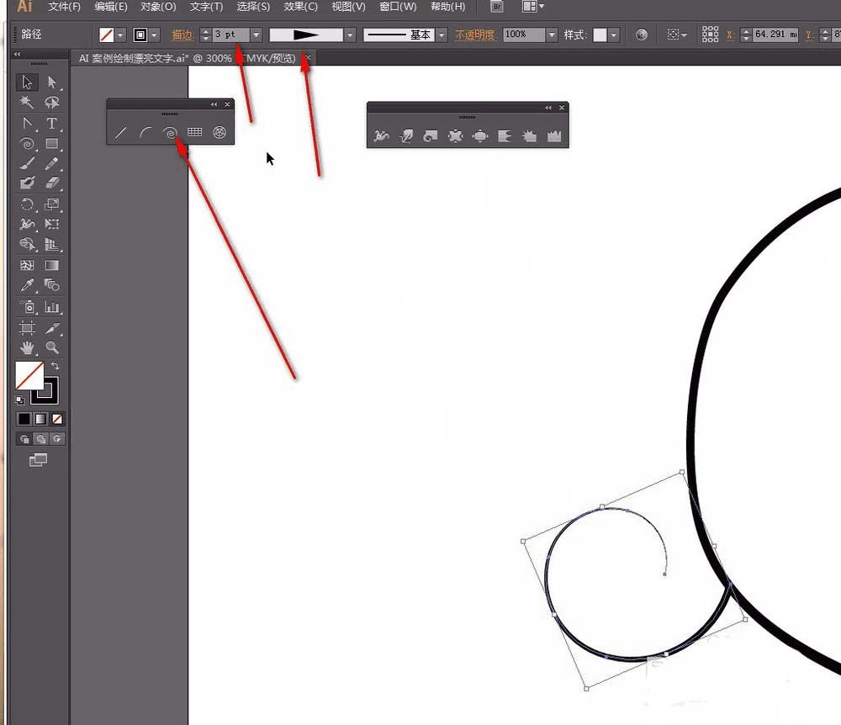This screenshot has height=725, width=841.
Task: Choose the Crystallize tool in liquify panel
Action: coord(530,135)
